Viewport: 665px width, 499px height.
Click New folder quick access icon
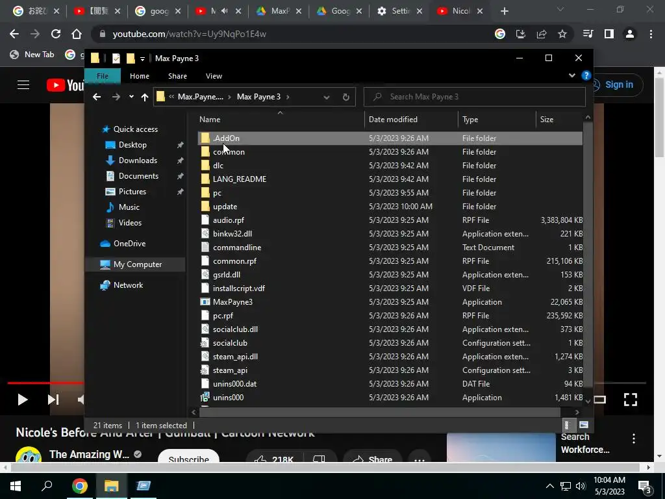coord(131,58)
